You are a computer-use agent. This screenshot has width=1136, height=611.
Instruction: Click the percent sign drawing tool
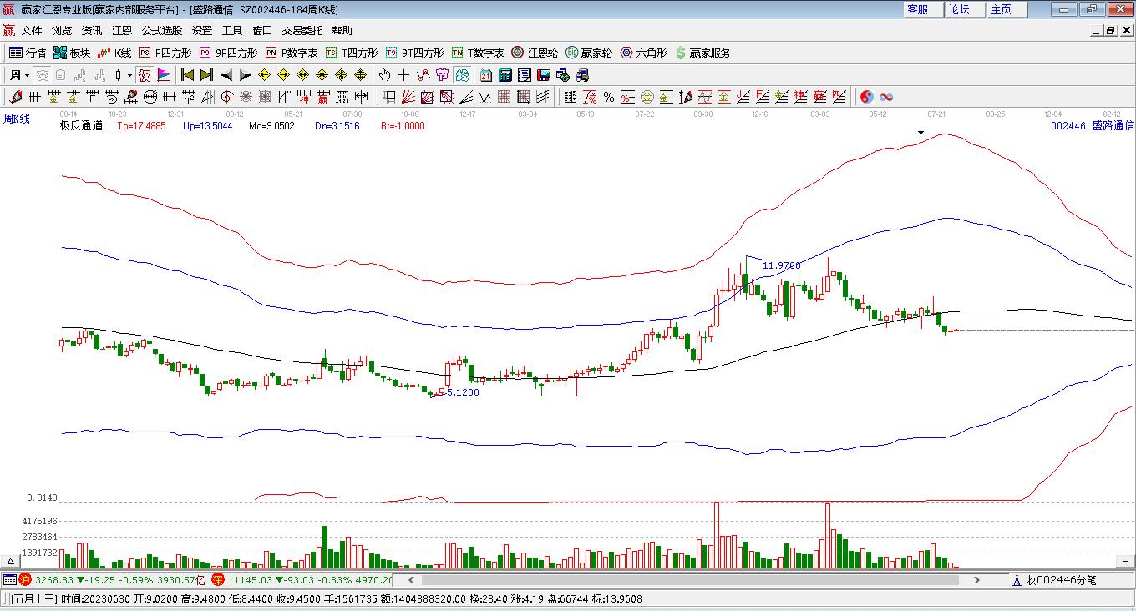pos(609,97)
